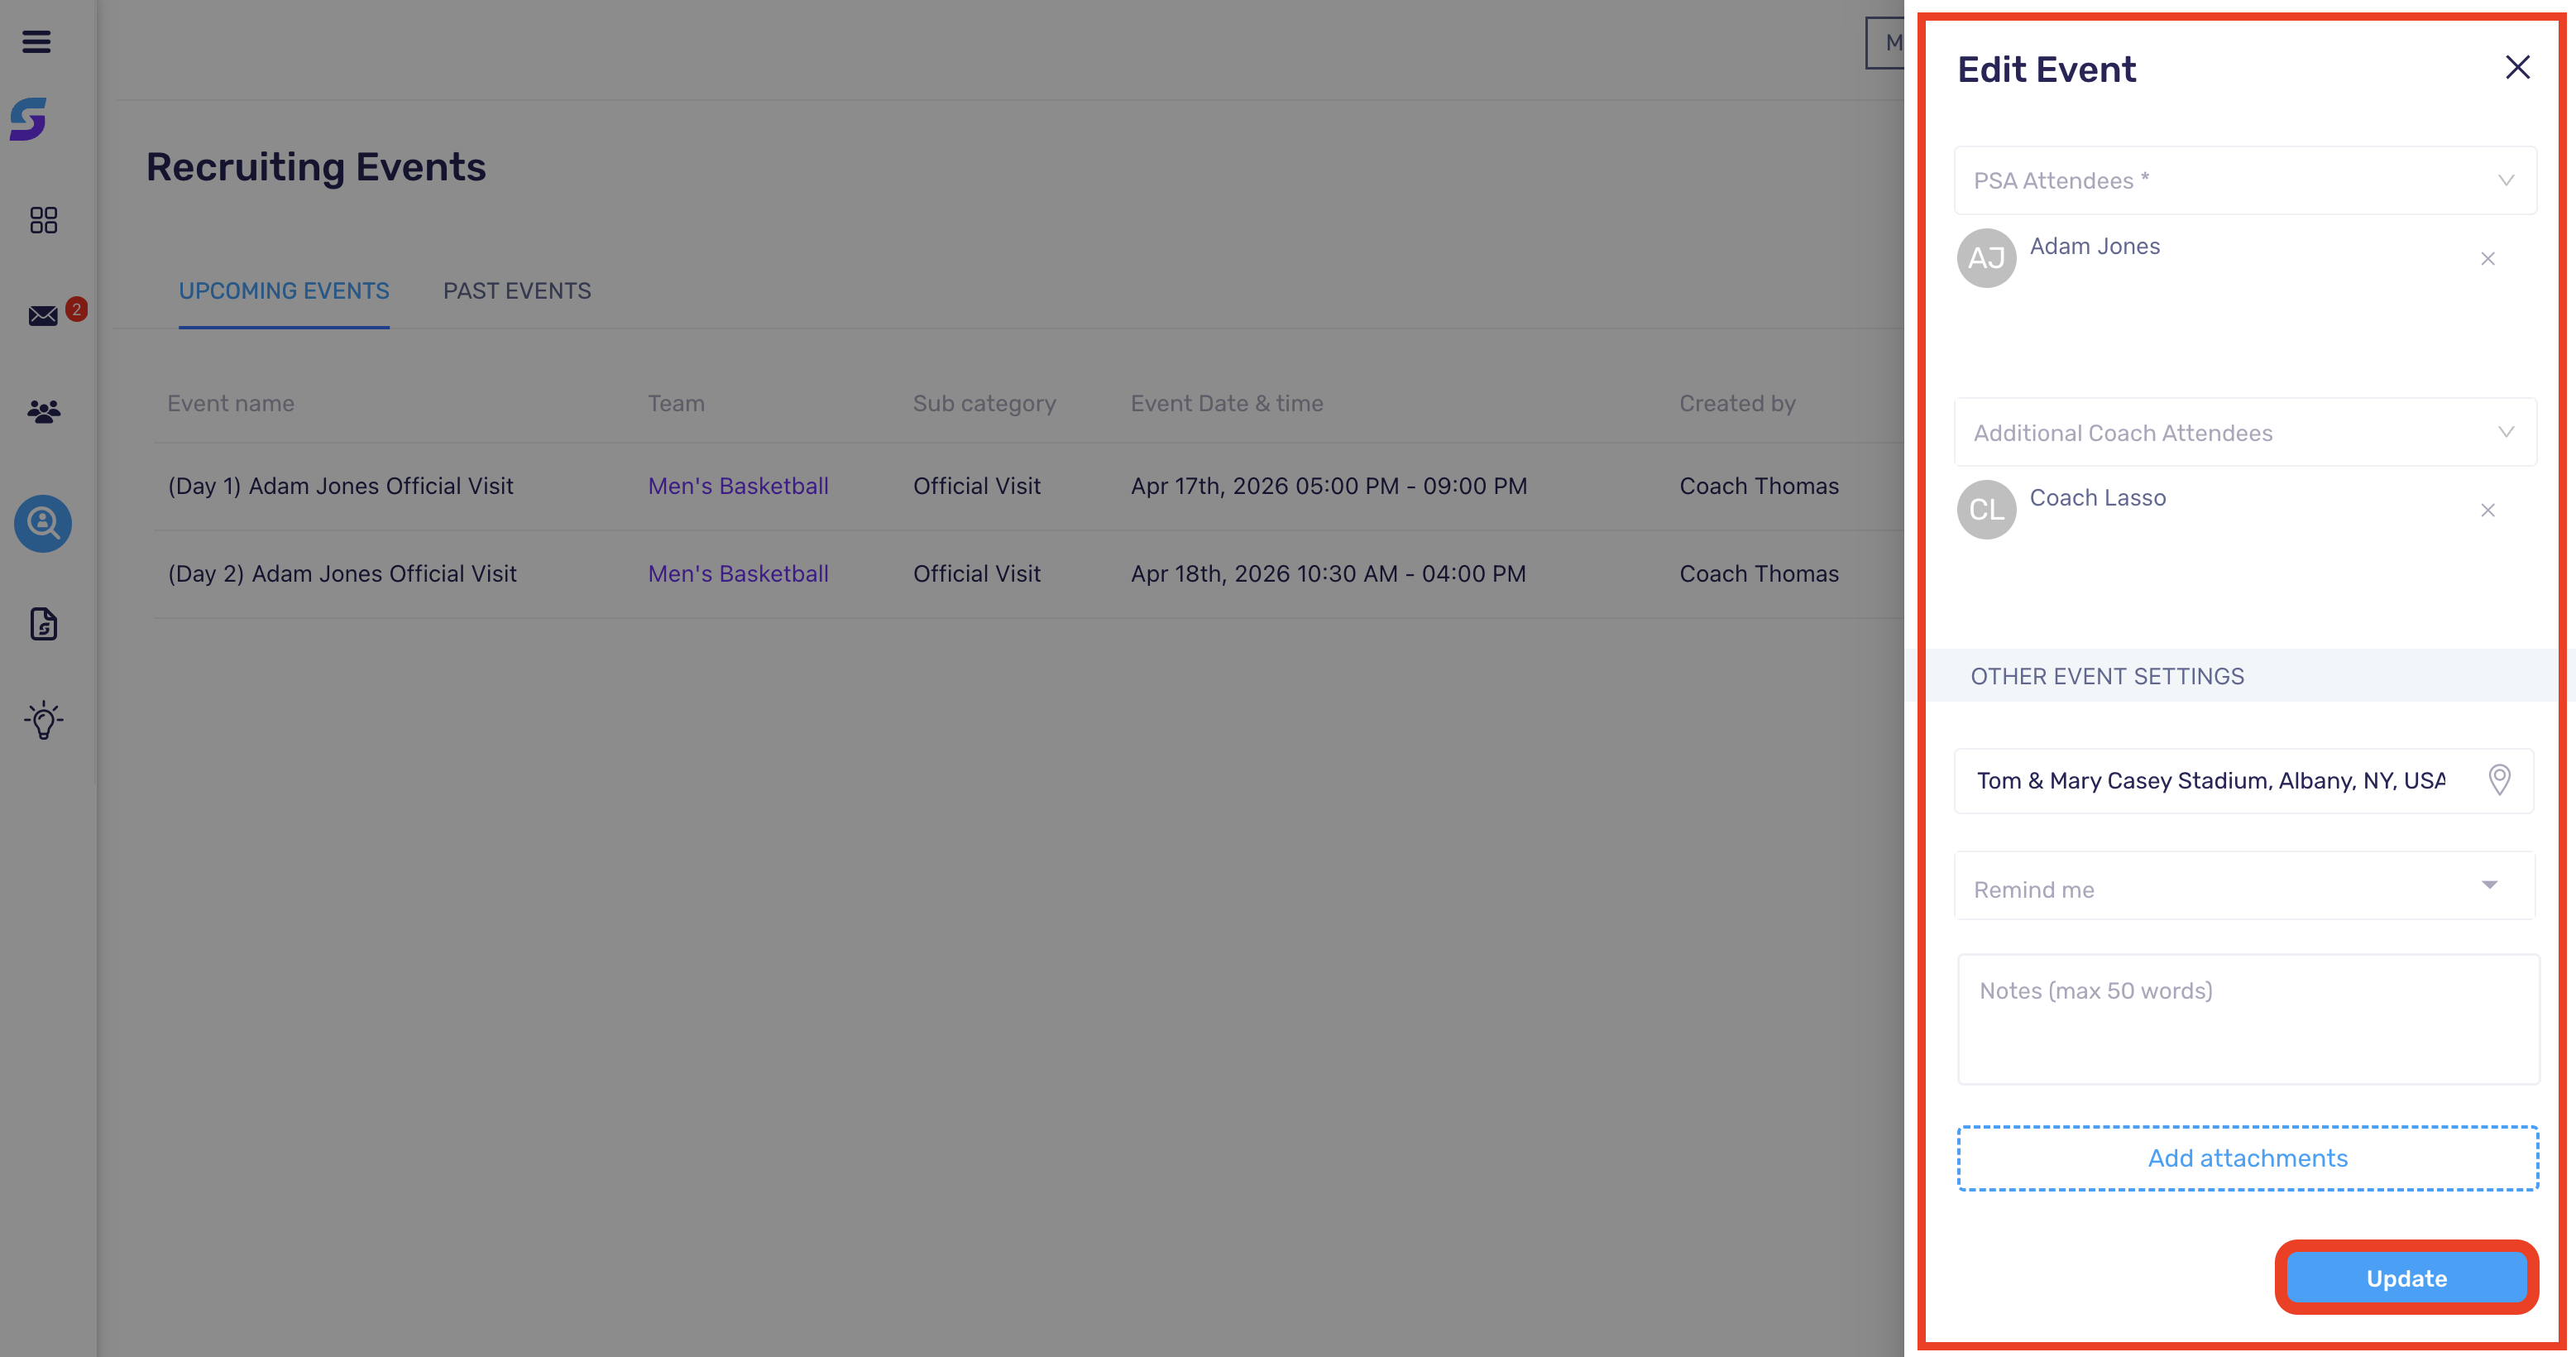This screenshot has width=2576, height=1357.
Task: Remove Coach Lasso from coach attendees
Action: click(x=2487, y=510)
